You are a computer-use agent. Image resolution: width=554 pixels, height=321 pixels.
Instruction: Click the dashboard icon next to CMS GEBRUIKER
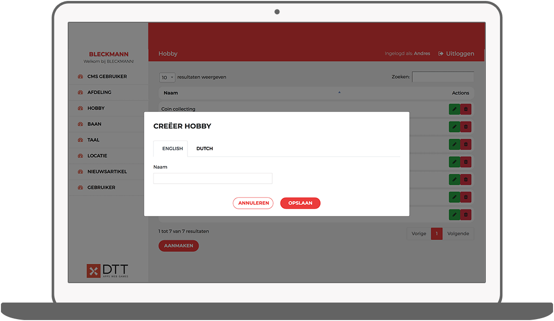[80, 76]
